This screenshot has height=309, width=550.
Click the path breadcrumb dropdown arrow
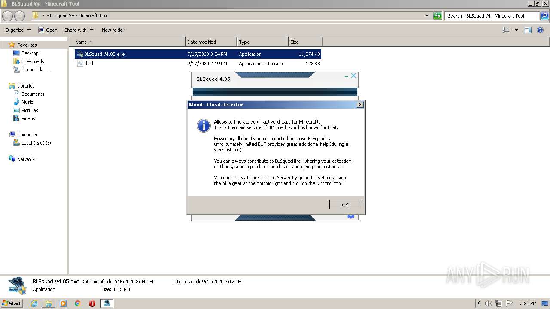click(x=43, y=16)
